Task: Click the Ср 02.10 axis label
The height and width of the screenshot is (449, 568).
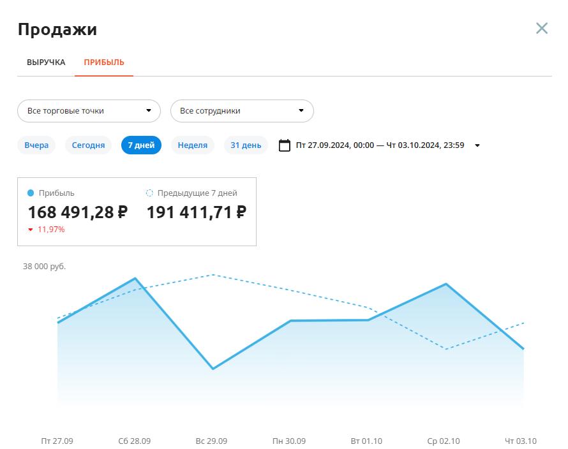Action: pos(444,441)
